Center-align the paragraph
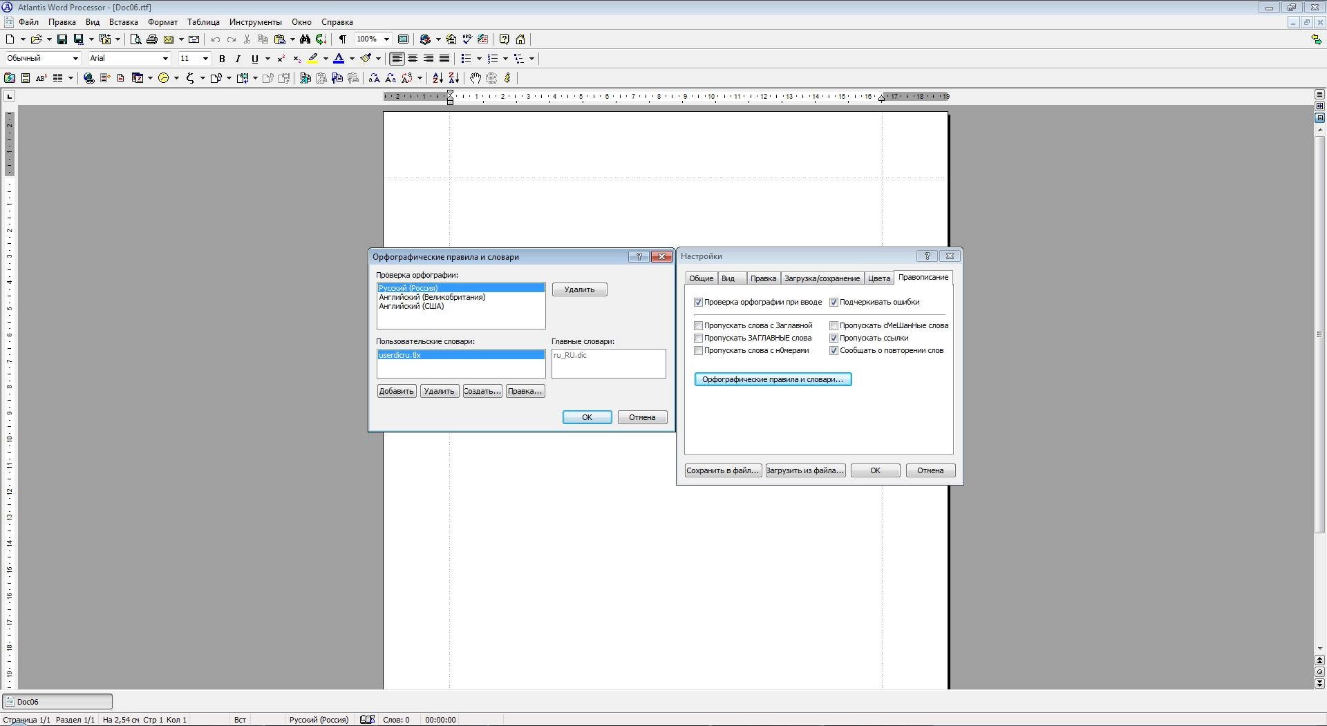This screenshot has height=726, width=1327. coord(413,59)
